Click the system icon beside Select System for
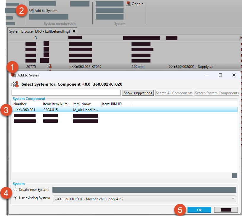 pos(15,84)
